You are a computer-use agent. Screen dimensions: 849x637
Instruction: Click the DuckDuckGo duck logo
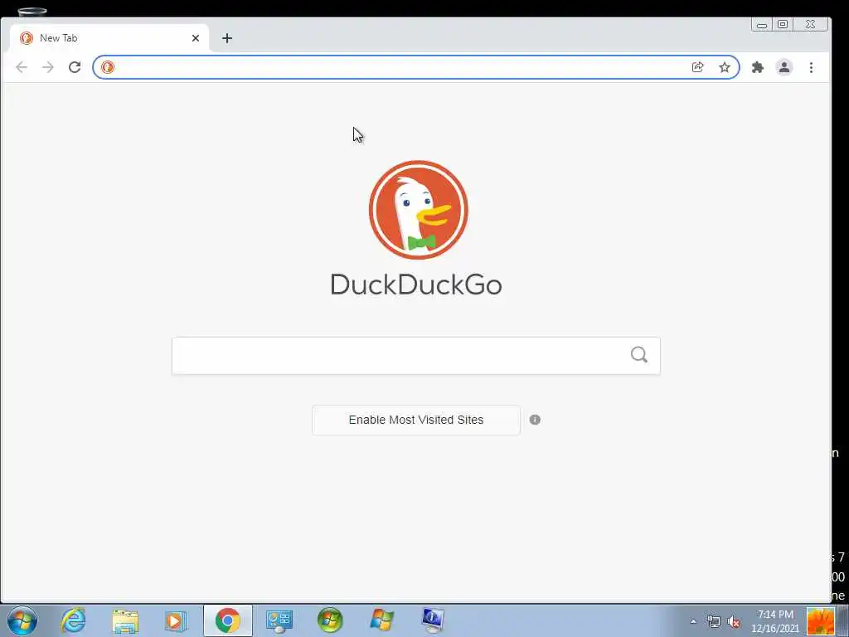click(x=419, y=210)
